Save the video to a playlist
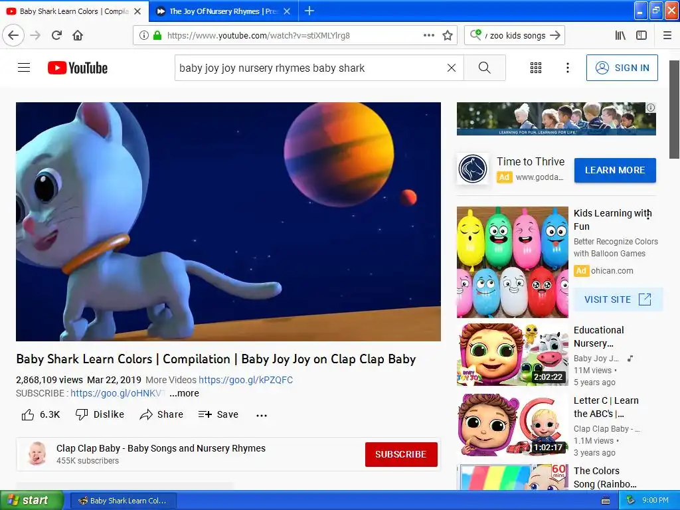The image size is (680, 510). (x=218, y=414)
